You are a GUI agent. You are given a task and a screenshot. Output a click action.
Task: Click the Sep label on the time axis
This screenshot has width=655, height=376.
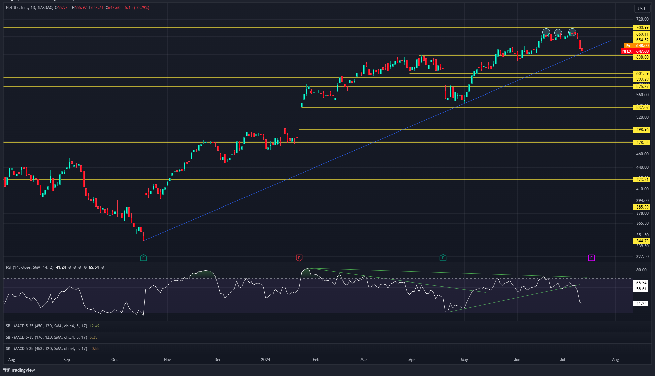pos(67,360)
